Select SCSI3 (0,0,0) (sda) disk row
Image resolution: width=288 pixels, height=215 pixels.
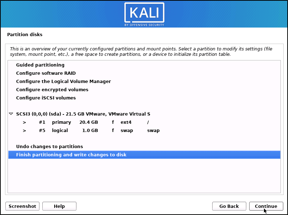click(x=144, y=114)
